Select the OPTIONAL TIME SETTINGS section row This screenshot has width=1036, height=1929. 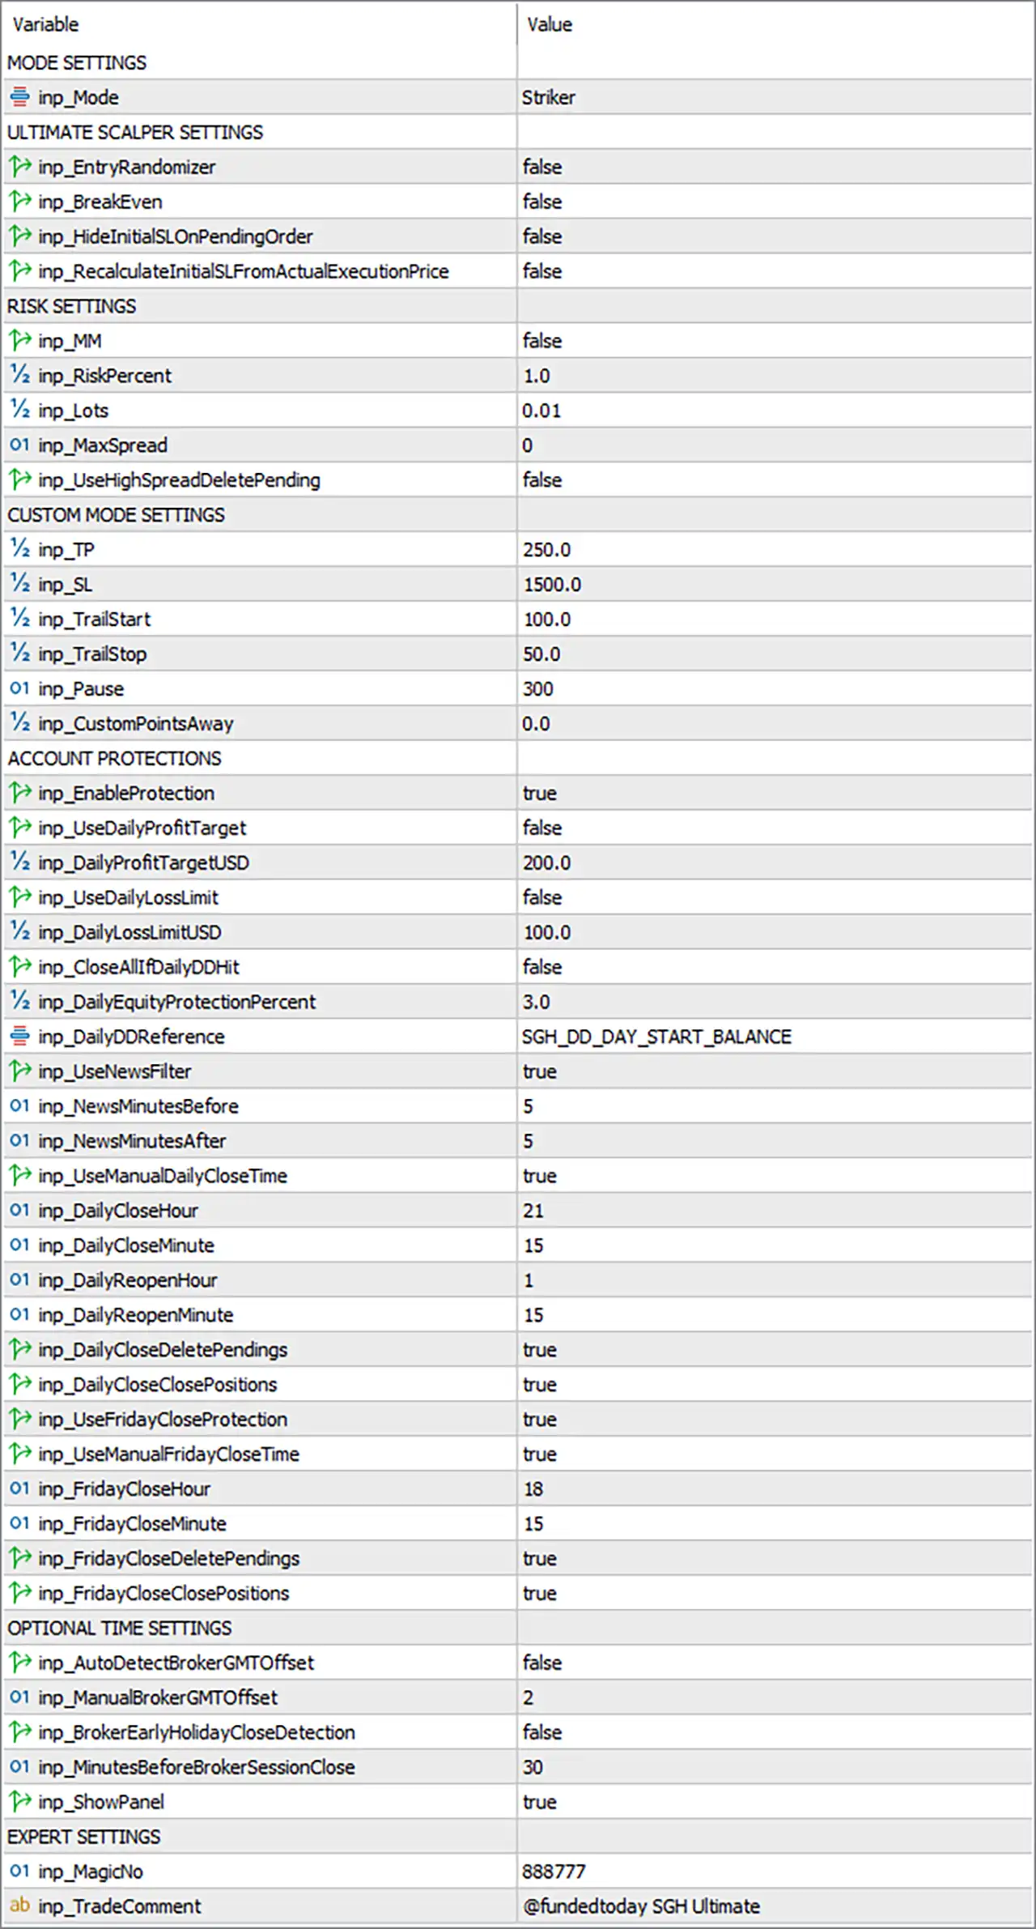(x=518, y=1628)
